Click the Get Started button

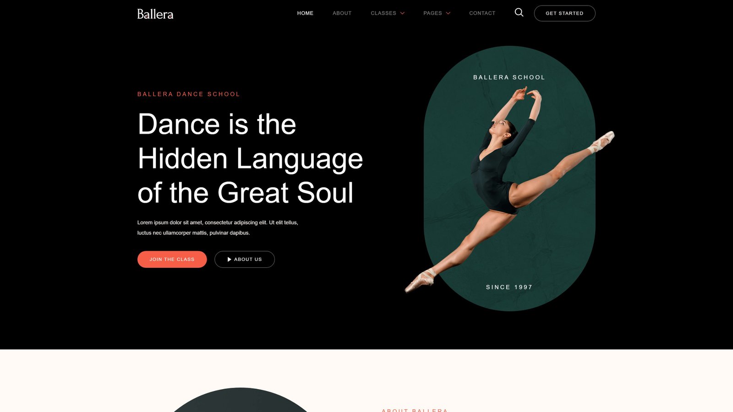coord(564,13)
